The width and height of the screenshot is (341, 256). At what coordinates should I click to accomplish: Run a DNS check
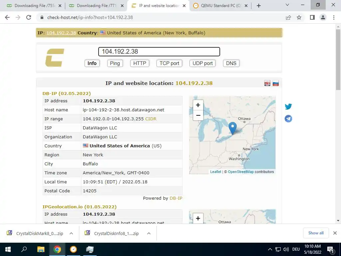231,63
